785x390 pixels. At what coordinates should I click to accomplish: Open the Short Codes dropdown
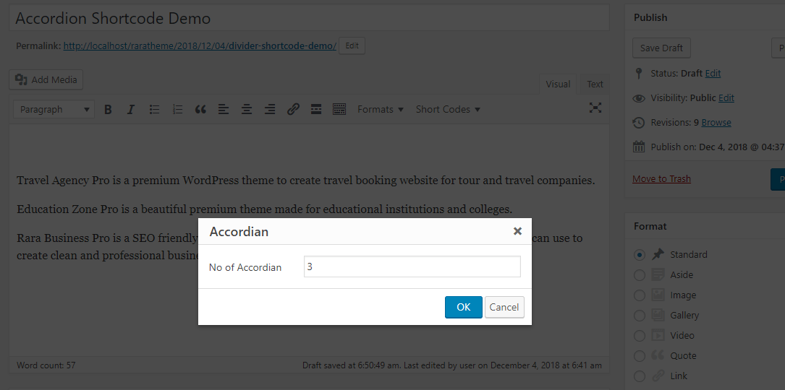tap(448, 110)
